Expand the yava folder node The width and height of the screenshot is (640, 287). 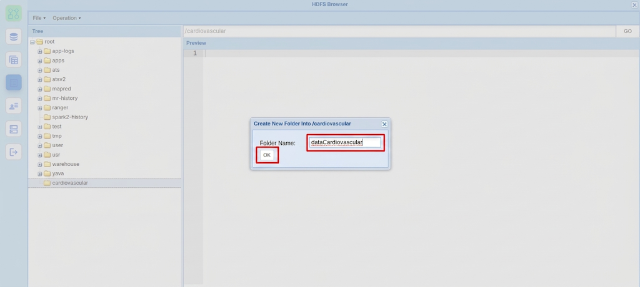pos(40,173)
